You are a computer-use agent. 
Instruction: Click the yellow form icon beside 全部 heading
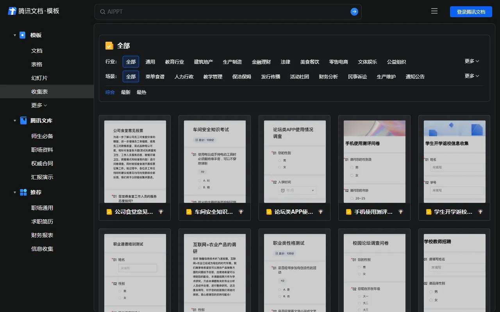coord(109,45)
